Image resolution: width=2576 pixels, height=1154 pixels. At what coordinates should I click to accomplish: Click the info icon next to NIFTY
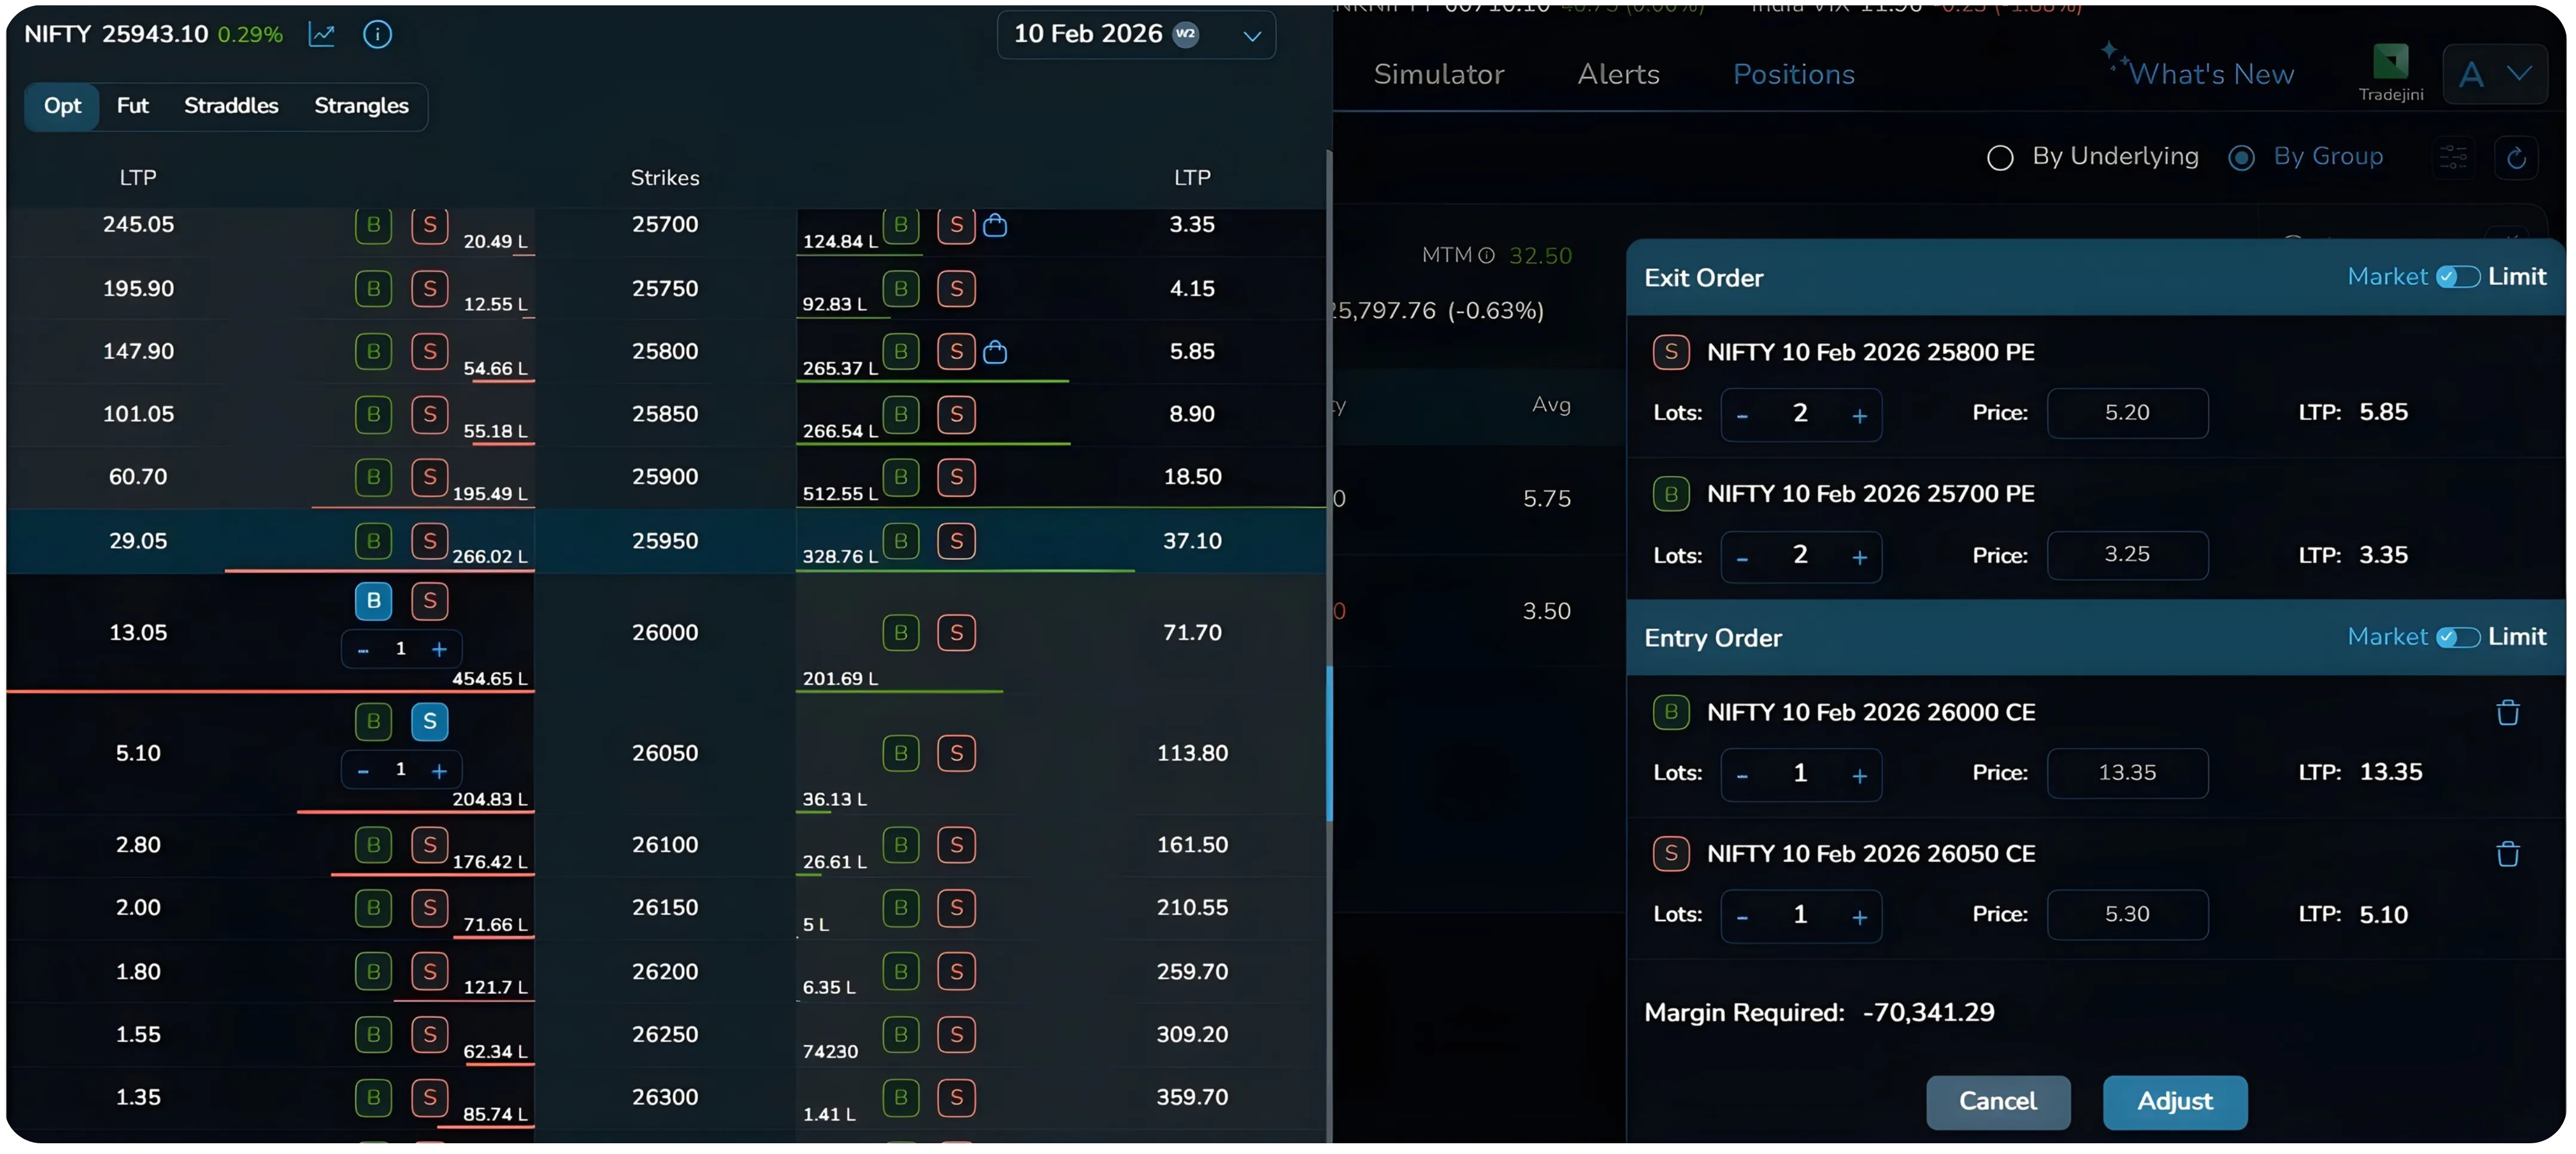(x=377, y=34)
